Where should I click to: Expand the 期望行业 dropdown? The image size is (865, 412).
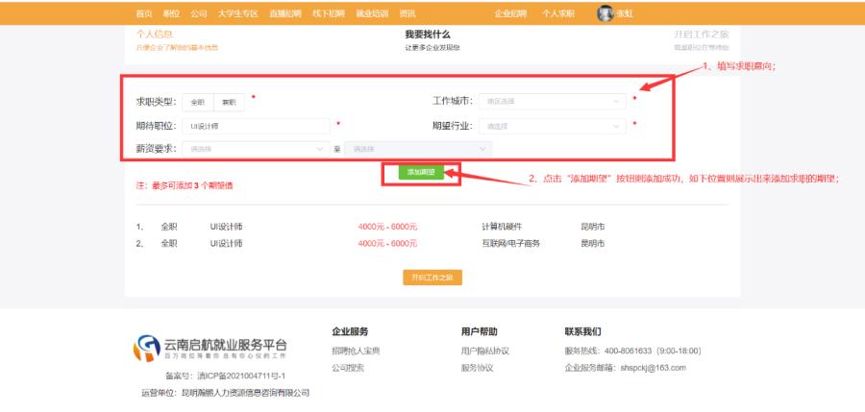click(552, 126)
